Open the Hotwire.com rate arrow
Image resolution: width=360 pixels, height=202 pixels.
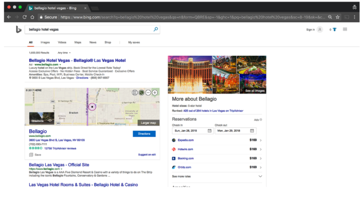(x=261, y=149)
